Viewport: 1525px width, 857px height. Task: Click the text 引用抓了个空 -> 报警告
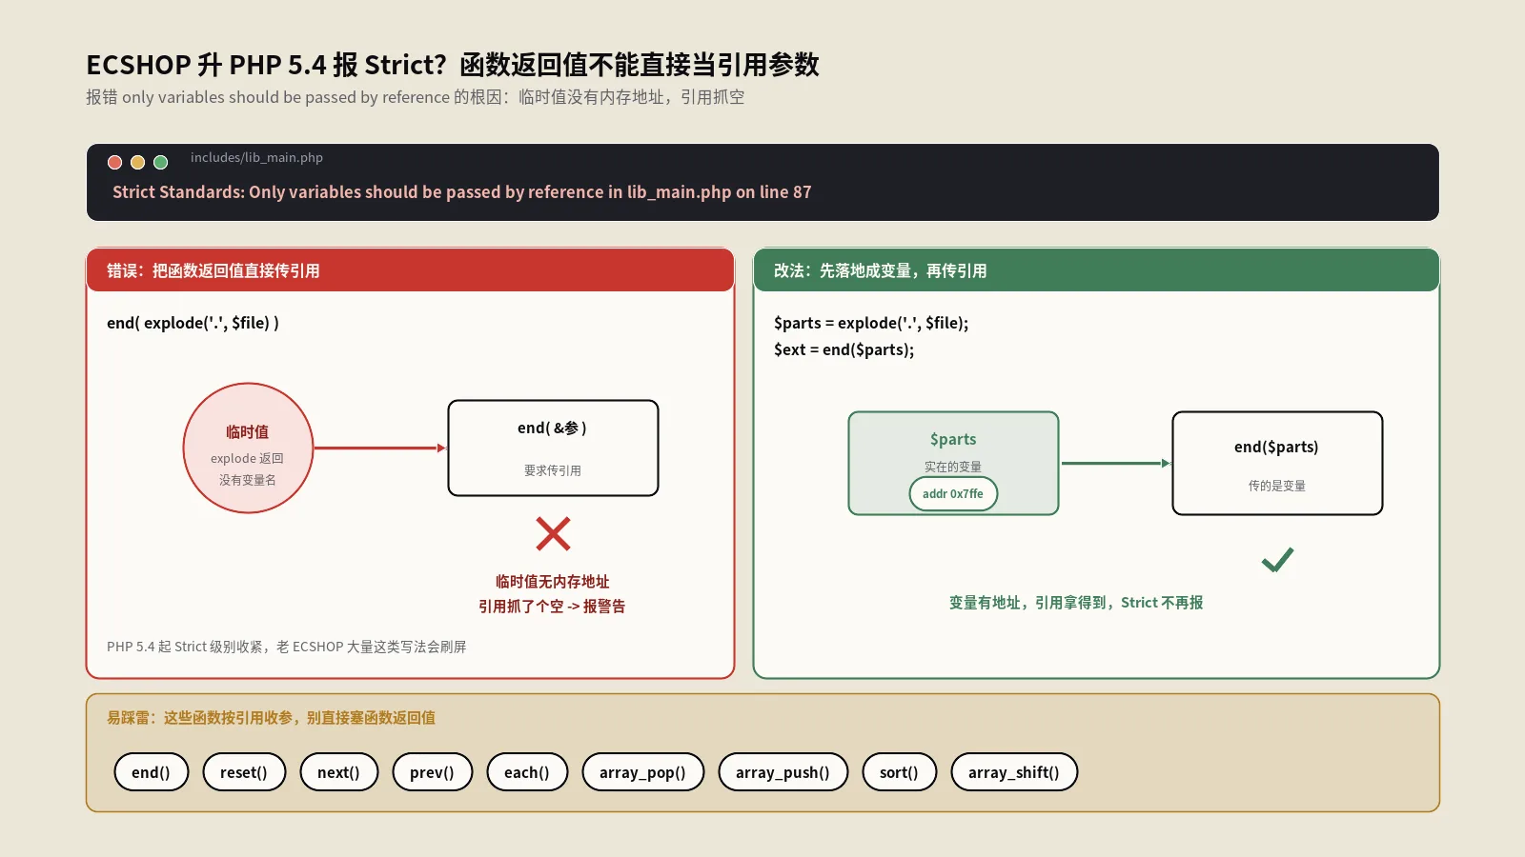[552, 606]
